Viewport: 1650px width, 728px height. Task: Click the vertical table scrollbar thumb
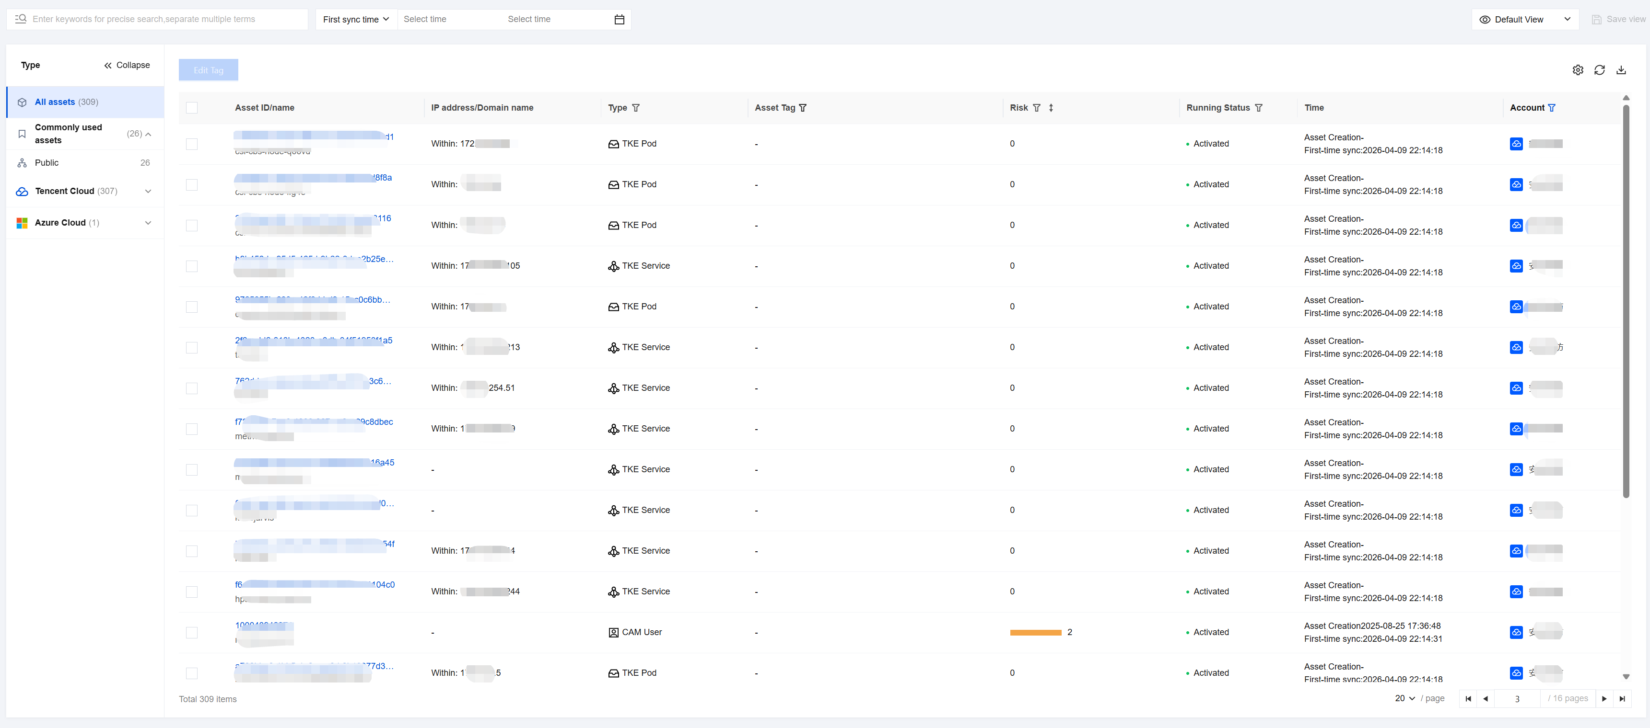point(1626,301)
